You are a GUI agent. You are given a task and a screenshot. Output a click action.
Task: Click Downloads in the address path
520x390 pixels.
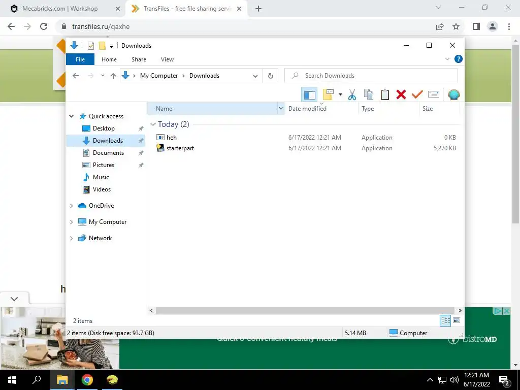(x=204, y=76)
